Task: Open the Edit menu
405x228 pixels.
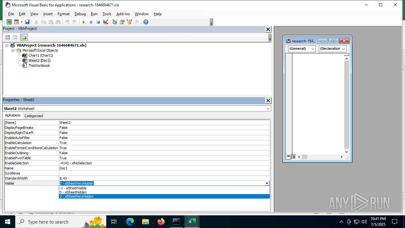Action: [x=22, y=14]
